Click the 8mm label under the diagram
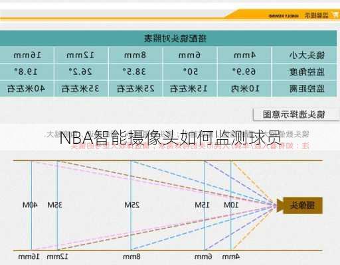Screen dimensions: 340x265 coord(131,256)
